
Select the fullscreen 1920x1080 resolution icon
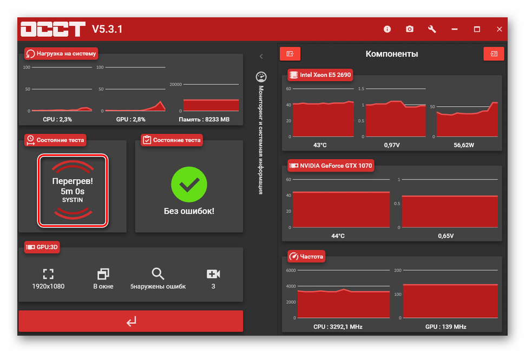coord(48,274)
